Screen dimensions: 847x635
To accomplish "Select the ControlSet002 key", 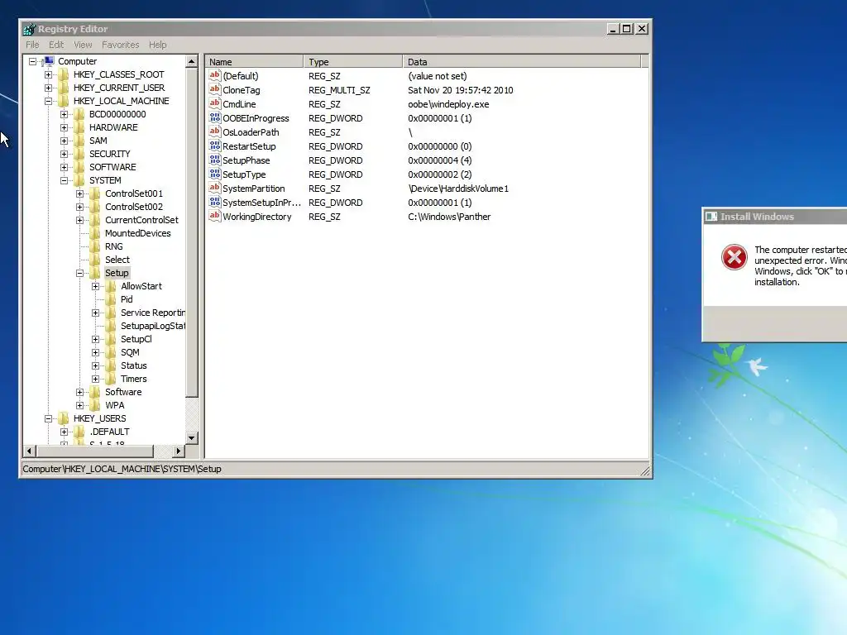I will tap(134, 207).
